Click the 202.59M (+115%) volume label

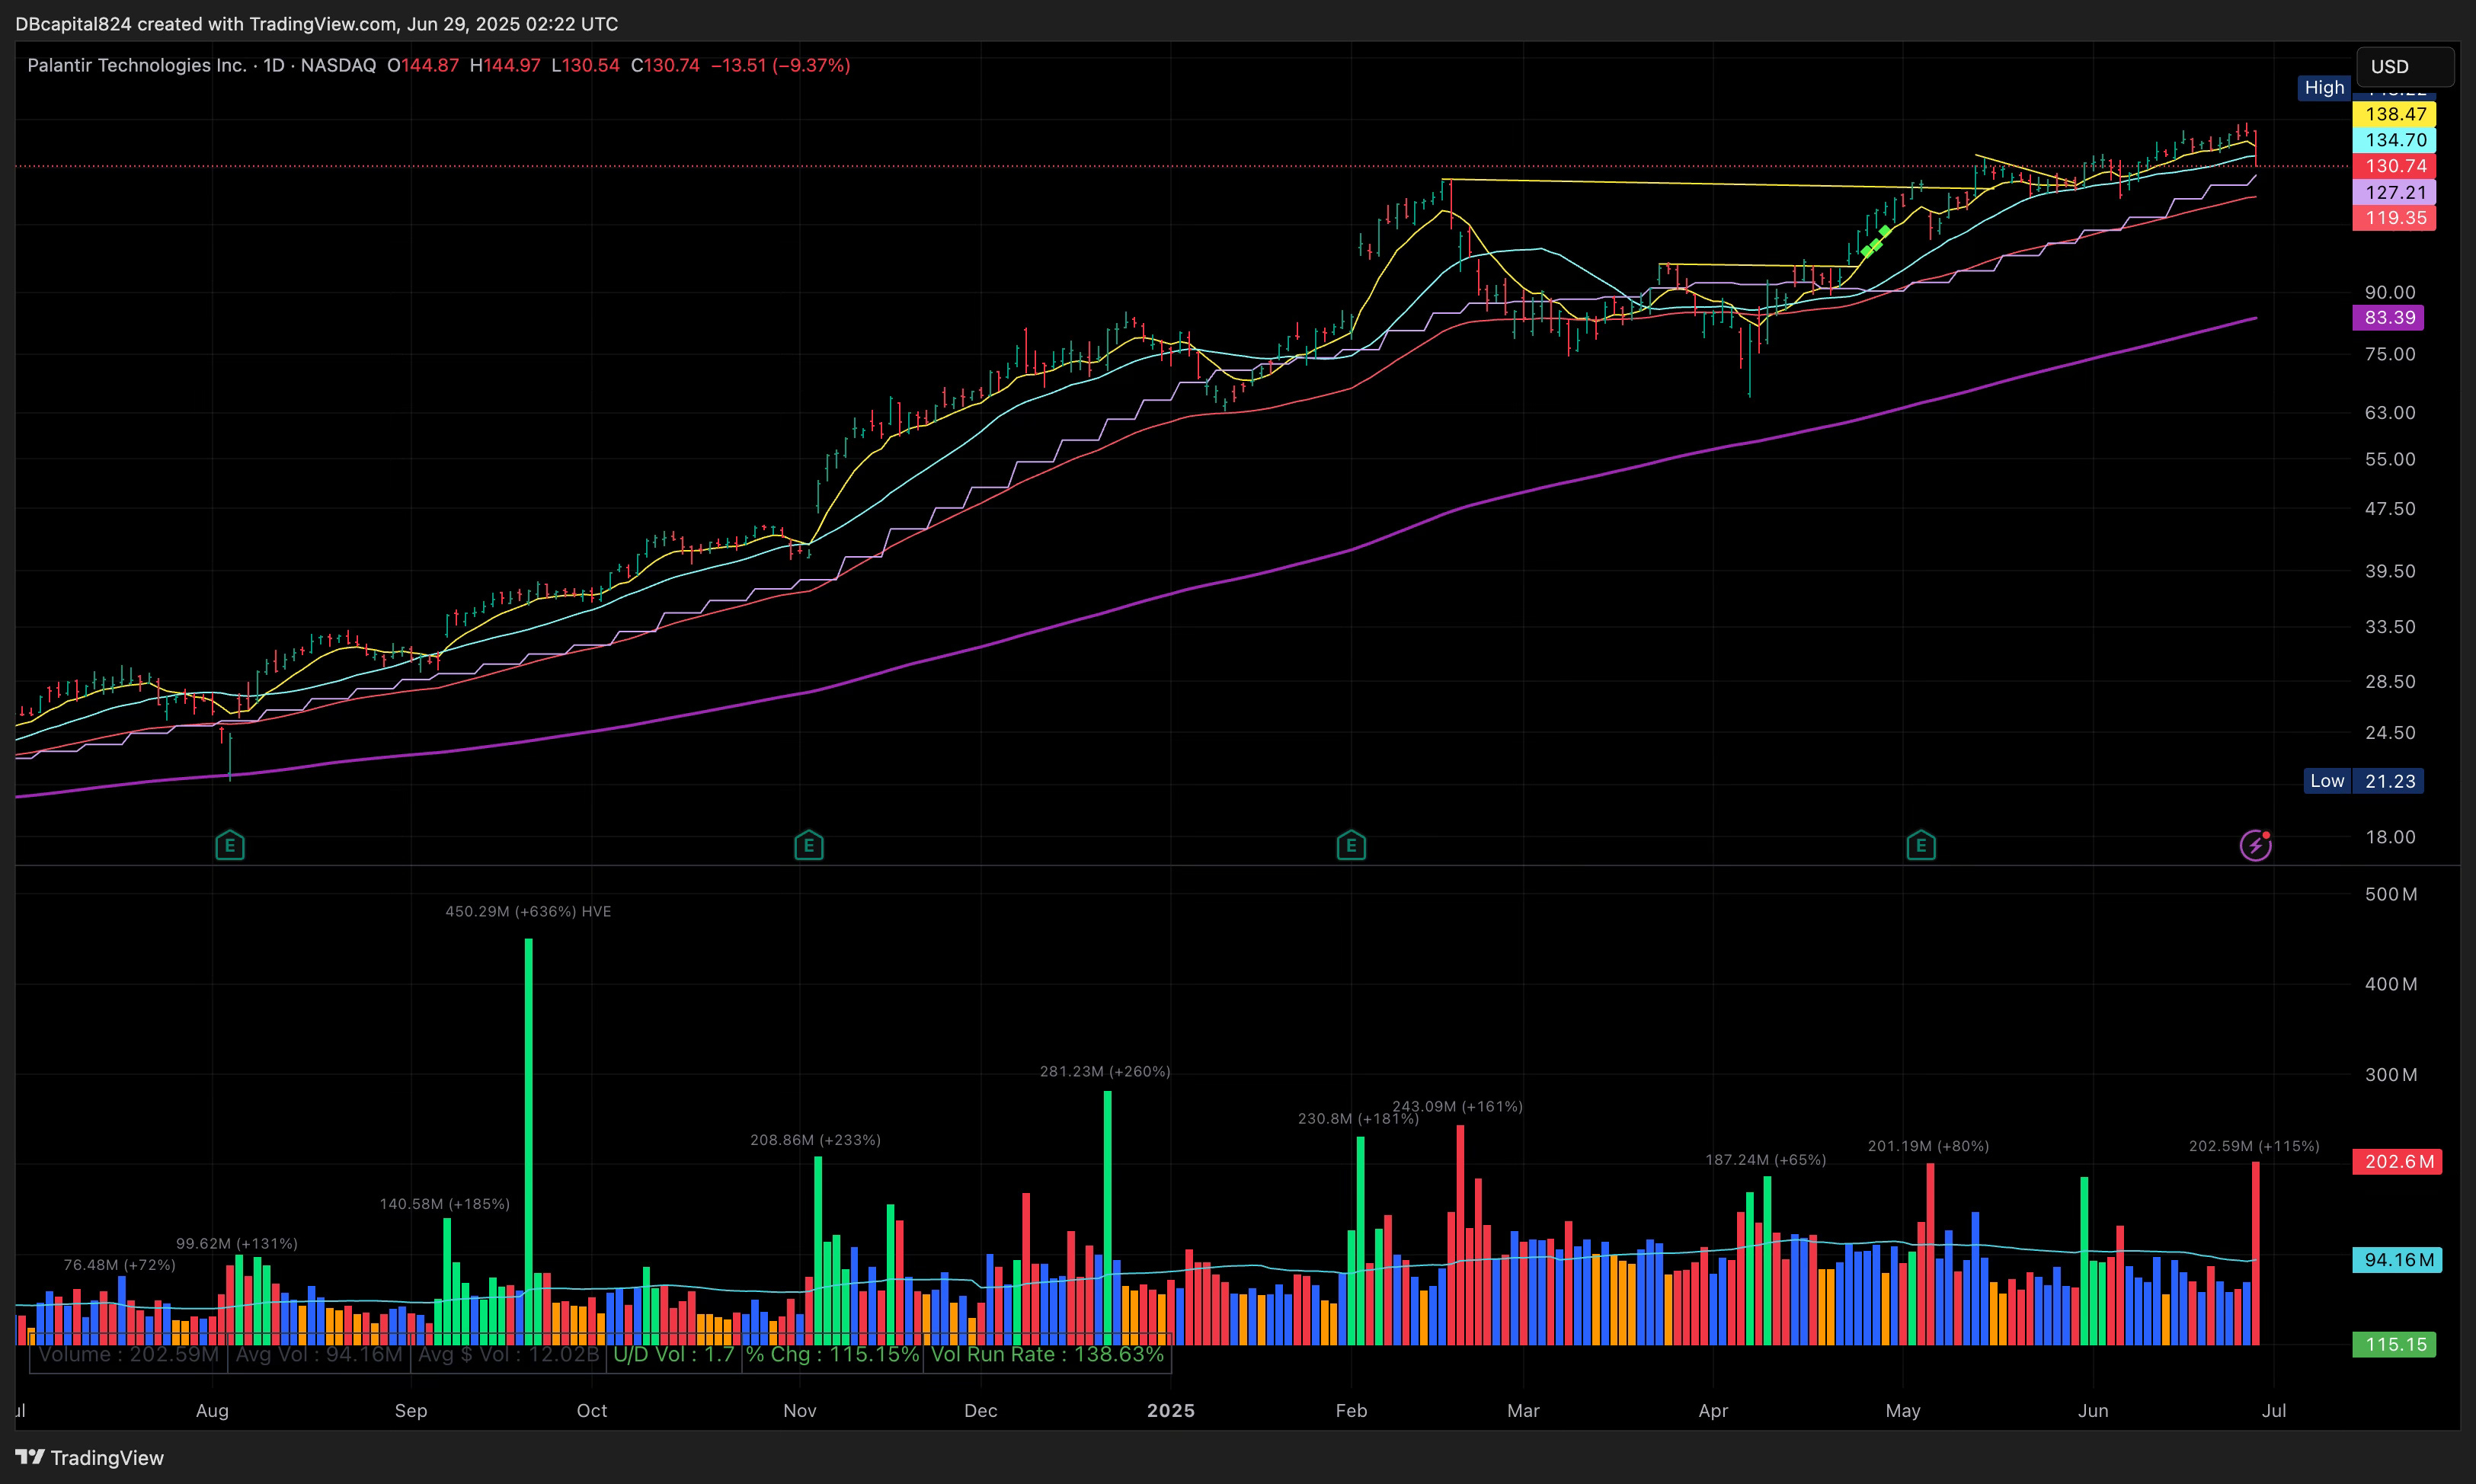2254,1146
